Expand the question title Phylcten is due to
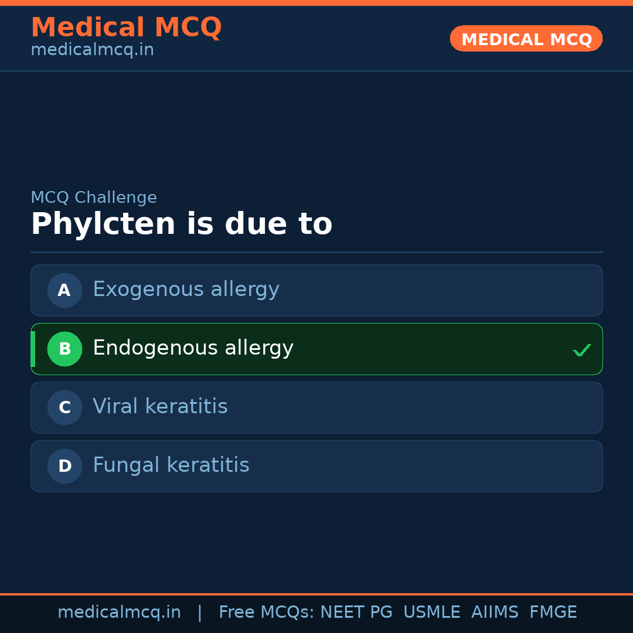Viewport: 633px width, 633px height. pyautogui.click(x=182, y=224)
